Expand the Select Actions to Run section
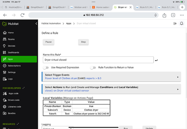This screenshot has width=187, height=129. [x=111, y=89]
